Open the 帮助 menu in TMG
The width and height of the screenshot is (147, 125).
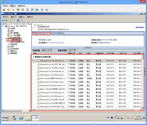tap(30, 17)
